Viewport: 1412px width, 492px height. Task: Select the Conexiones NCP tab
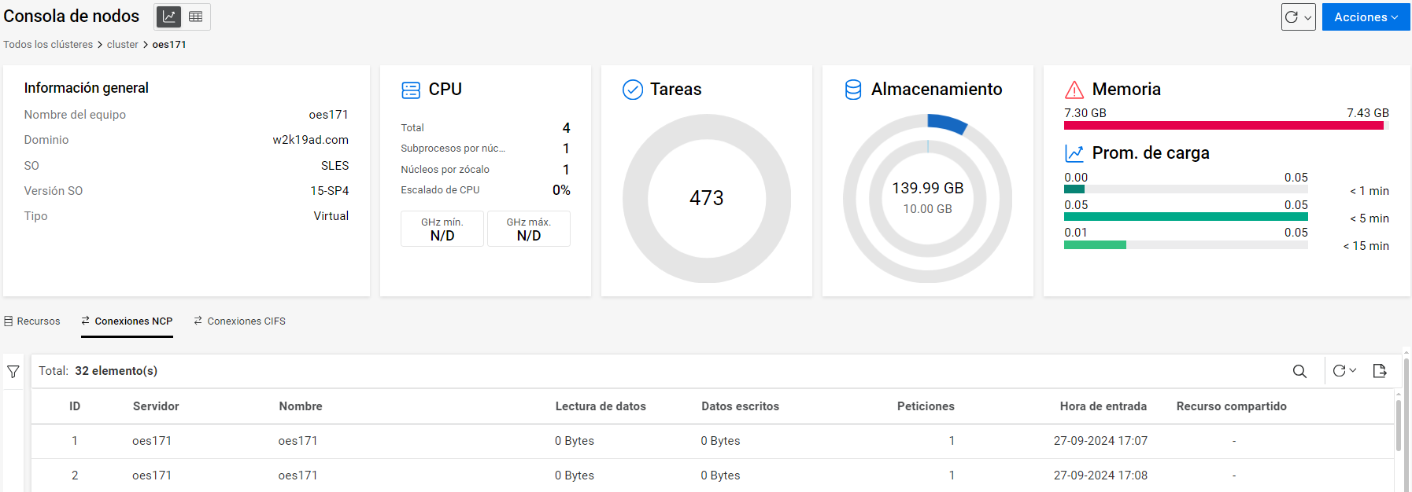click(127, 321)
